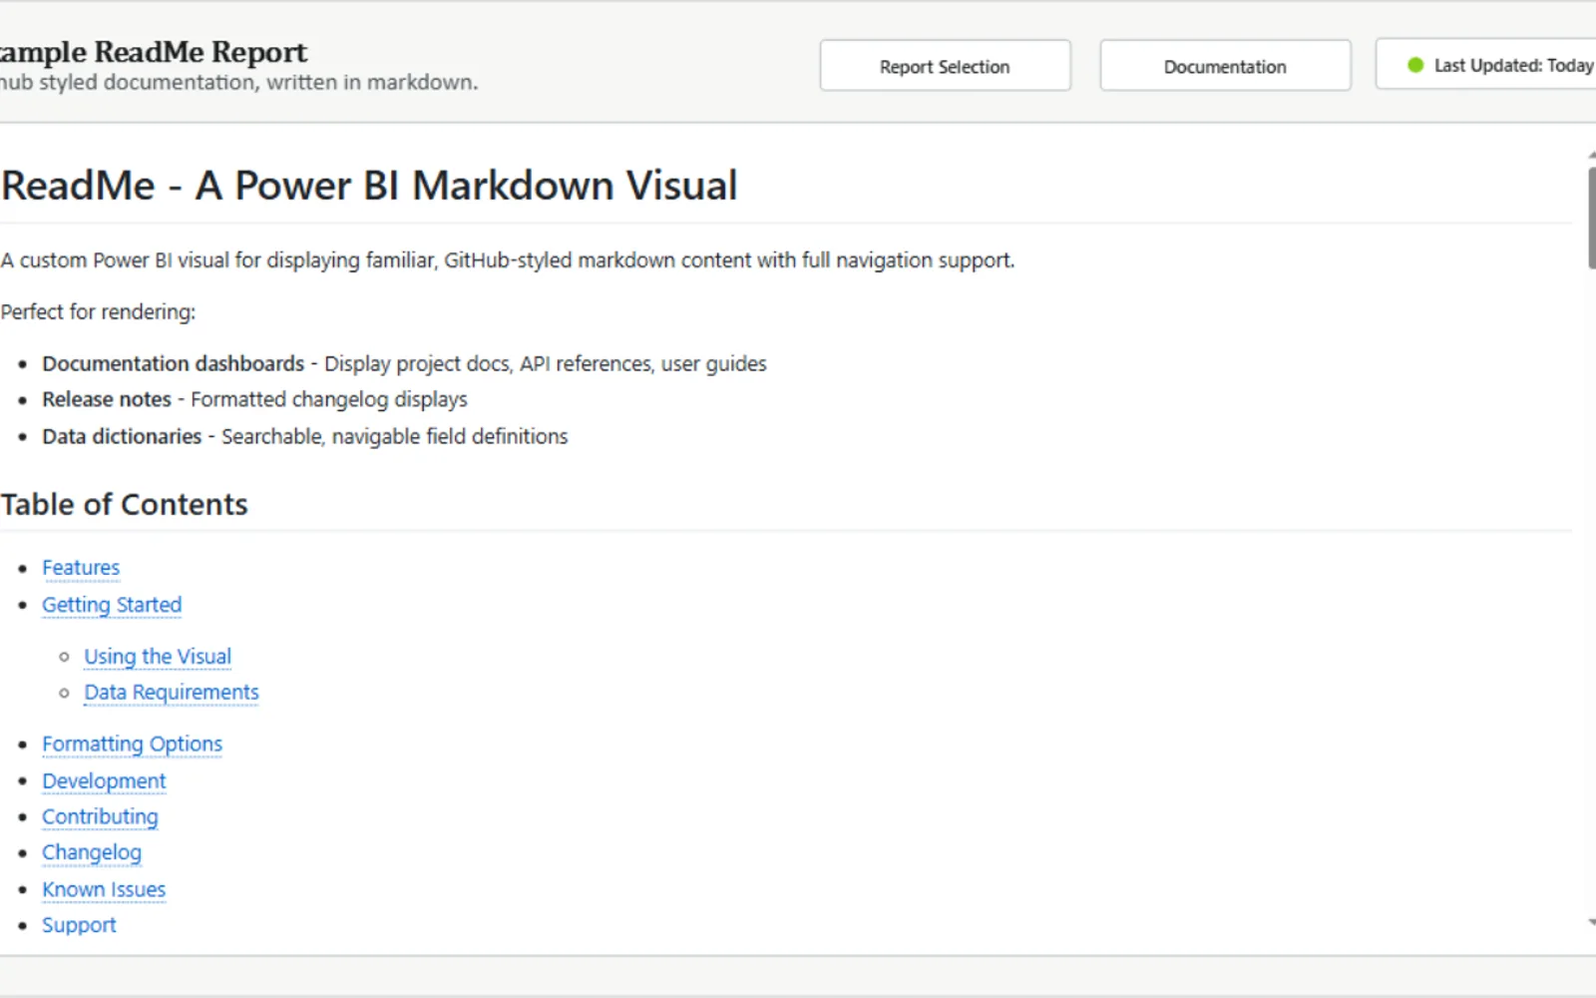
Task: Click the Last Updated: Today button
Action: coord(1486,65)
